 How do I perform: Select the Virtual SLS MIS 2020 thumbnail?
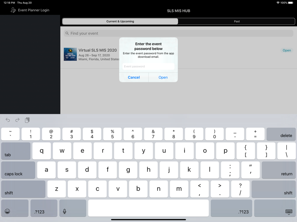[70, 55]
